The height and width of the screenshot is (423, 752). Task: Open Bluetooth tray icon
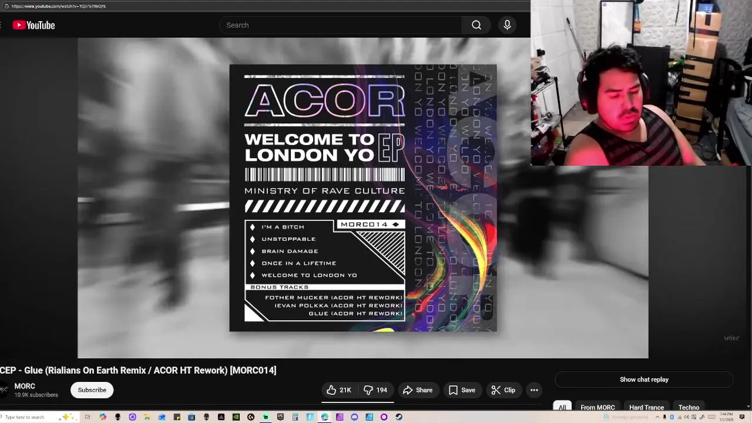[672, 417]
